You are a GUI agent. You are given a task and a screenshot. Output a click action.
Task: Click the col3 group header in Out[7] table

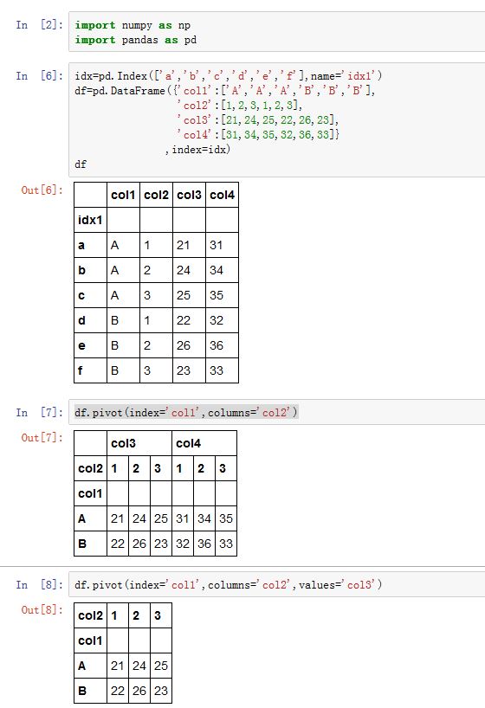pyautogui.click(x=139, y=443)
